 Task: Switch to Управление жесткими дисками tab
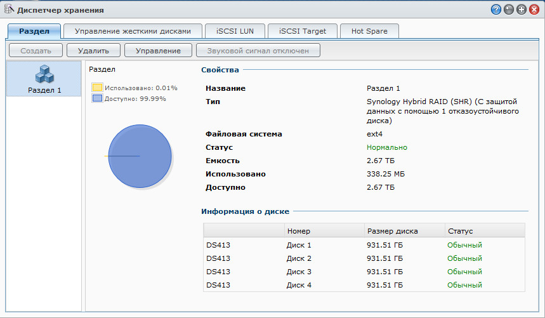pyautogui.click(x=132, y=30)
